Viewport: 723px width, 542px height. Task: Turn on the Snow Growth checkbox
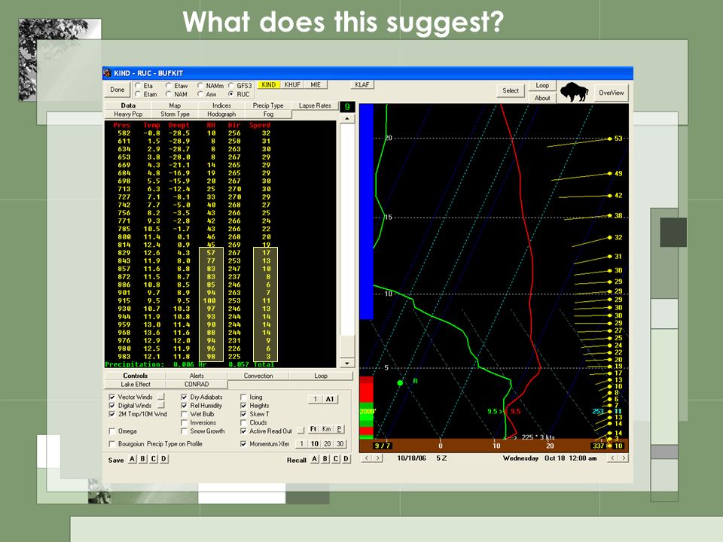pos(184,431)
